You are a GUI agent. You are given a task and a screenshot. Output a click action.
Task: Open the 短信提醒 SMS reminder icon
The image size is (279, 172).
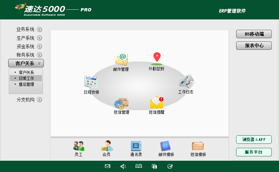[157, 102]
